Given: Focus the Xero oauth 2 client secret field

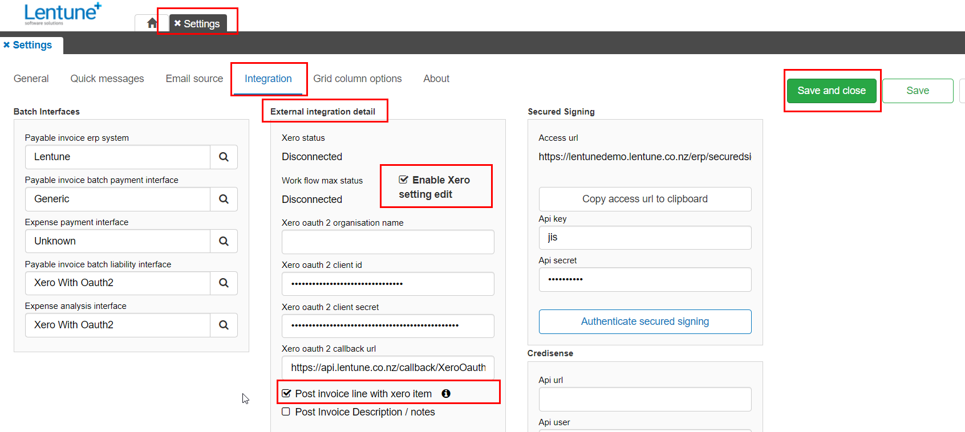Looking at the screenshot, I should click(388, 326).
